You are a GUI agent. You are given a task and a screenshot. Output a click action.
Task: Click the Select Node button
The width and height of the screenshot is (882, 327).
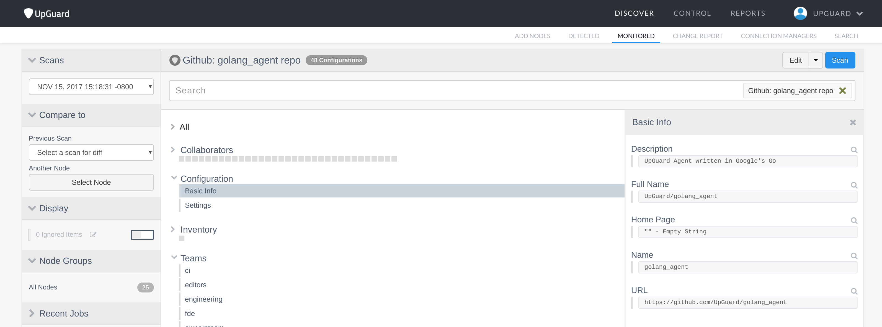91,183
